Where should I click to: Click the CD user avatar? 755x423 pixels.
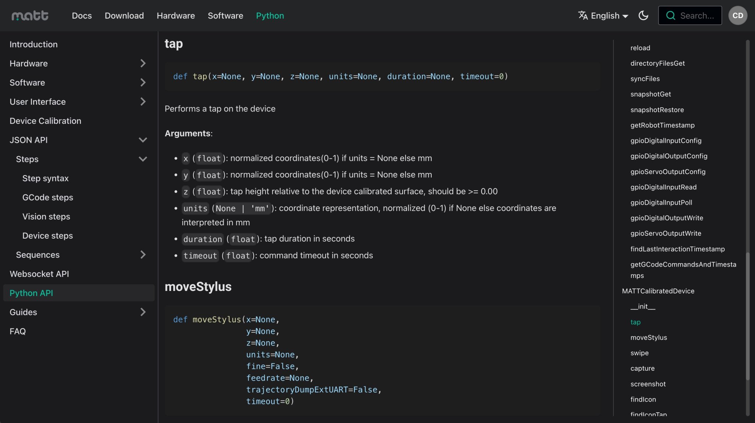click(738, 15)
